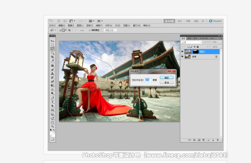251x163 pixels.
Task: Open the Arrange Documents dropdown
Action: [92, 21]
